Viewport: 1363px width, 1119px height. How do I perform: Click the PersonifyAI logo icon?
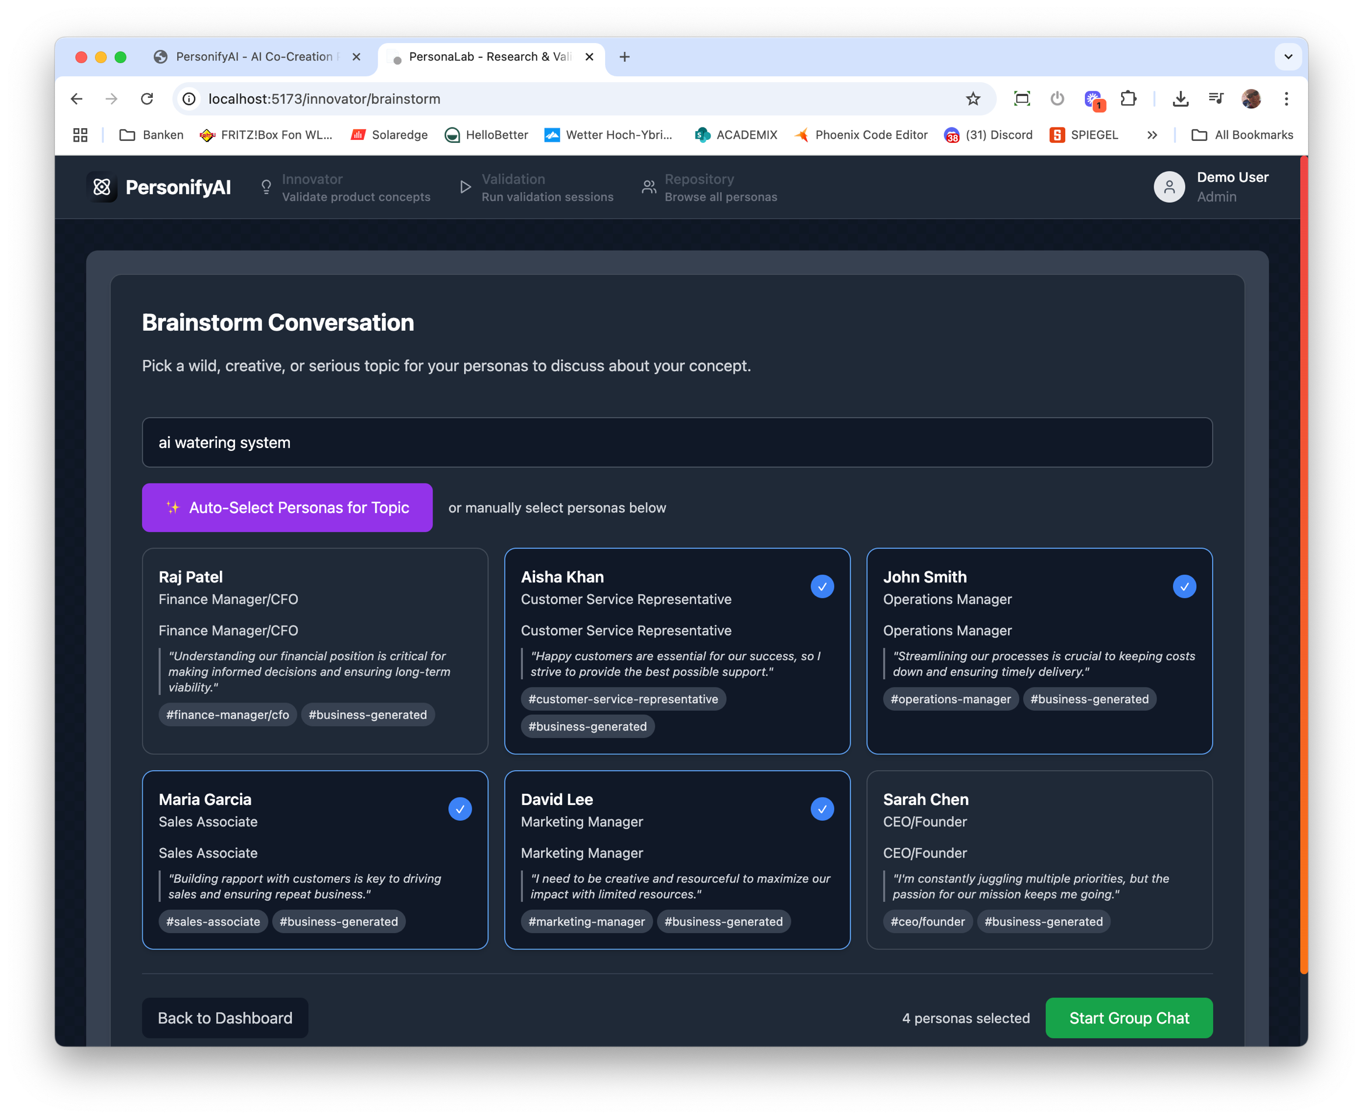102,187
